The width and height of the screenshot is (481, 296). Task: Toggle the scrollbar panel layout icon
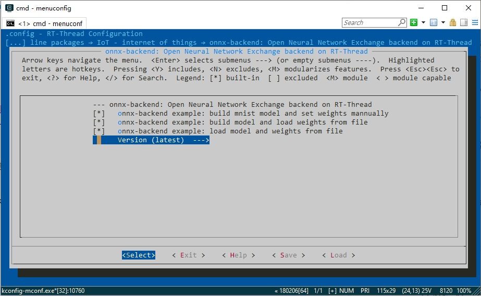pos(463,22)
